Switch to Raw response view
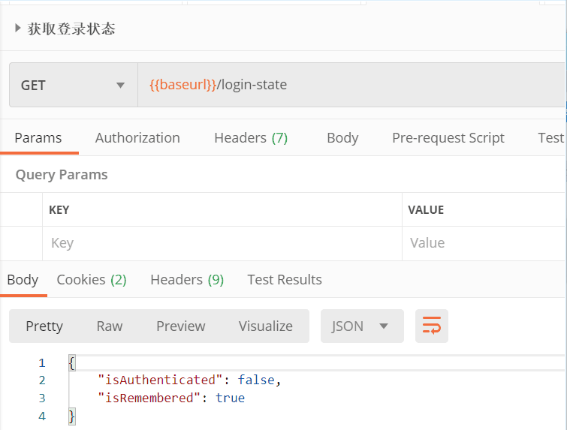 click(110, 326)
